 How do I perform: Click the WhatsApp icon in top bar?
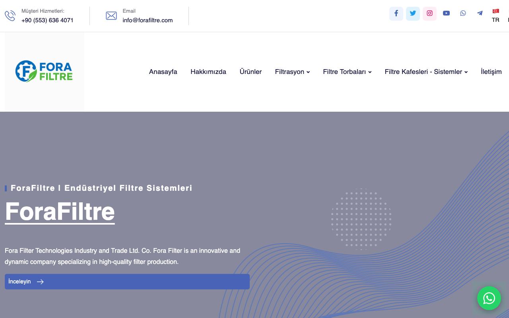(463, 14)
